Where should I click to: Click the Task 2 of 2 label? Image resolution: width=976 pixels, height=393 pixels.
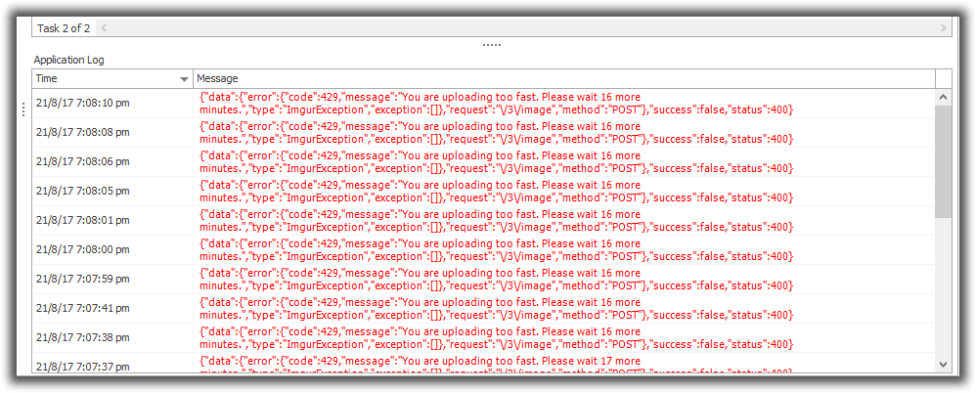[x=64, y=28]
